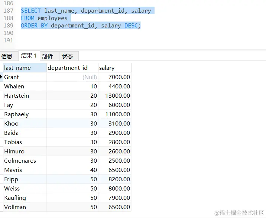Select the salary cell 13000.00
The width and height of the screenshot is (266, 218).
coord(115,96)
